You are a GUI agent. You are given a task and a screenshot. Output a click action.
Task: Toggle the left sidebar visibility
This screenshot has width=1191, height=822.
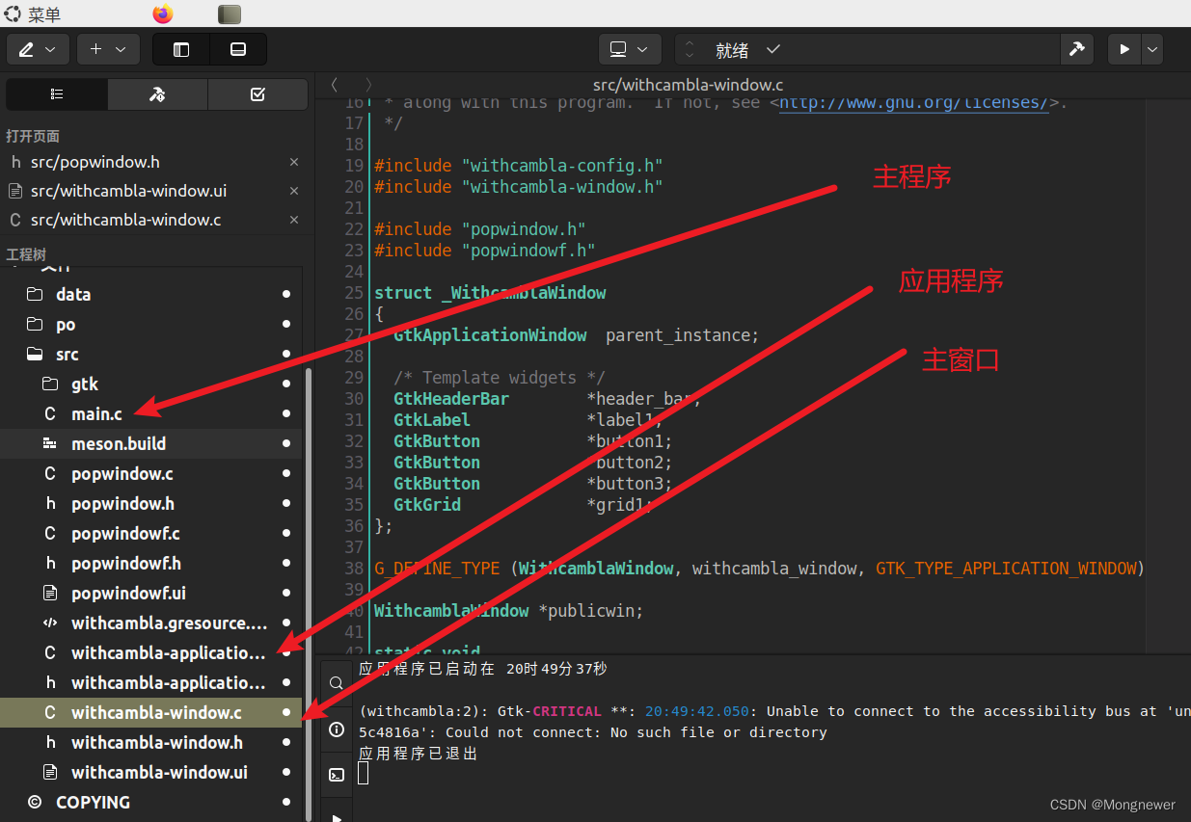tap(180, 49)
